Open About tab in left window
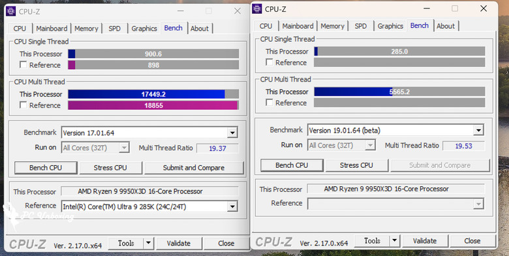509x256 pixels. coord(200,29)
